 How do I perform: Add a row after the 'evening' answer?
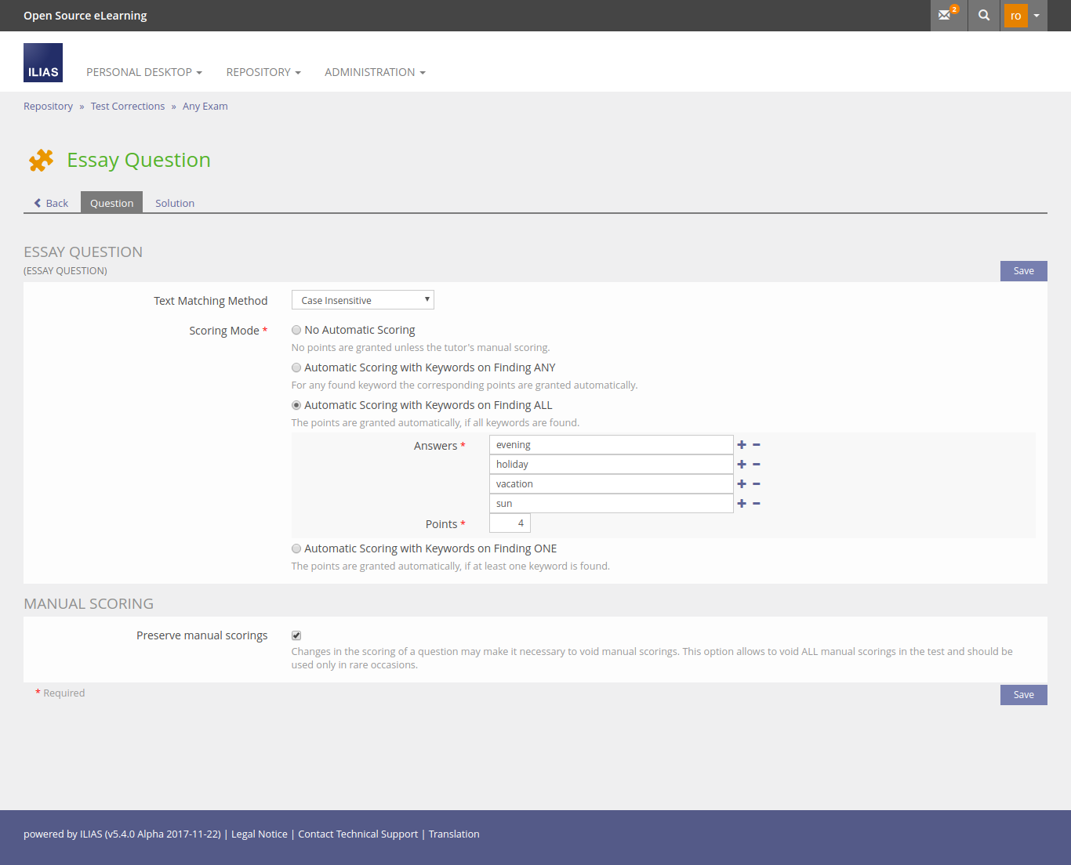(x=742, y=445)
